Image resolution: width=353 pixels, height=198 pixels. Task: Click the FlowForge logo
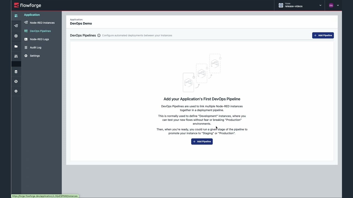[x=28, y=5]
